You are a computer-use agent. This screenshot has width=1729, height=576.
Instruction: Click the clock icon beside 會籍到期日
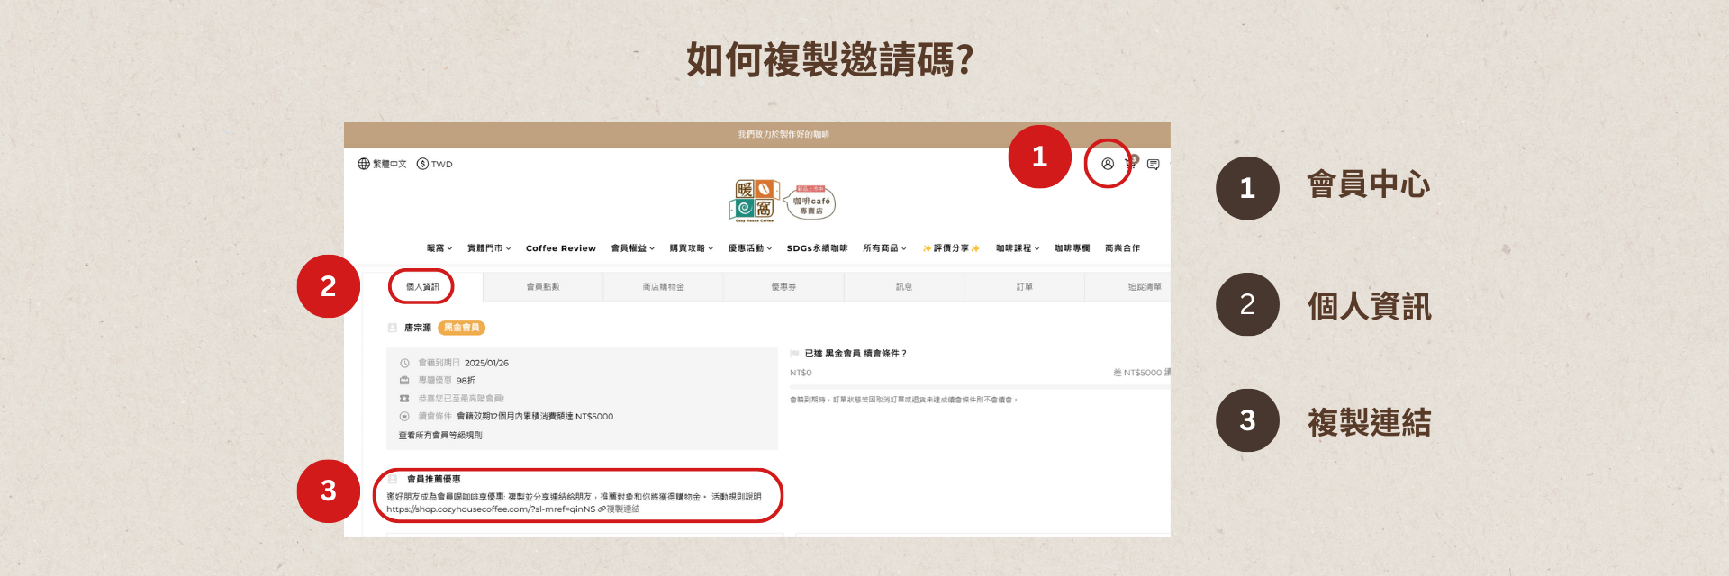[x=404, y=363]
